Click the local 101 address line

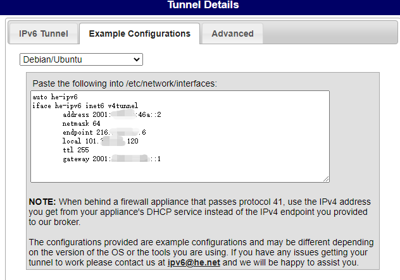coord(100,141)
